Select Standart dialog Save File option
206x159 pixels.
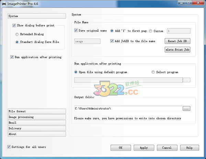(x=17, y=42)
